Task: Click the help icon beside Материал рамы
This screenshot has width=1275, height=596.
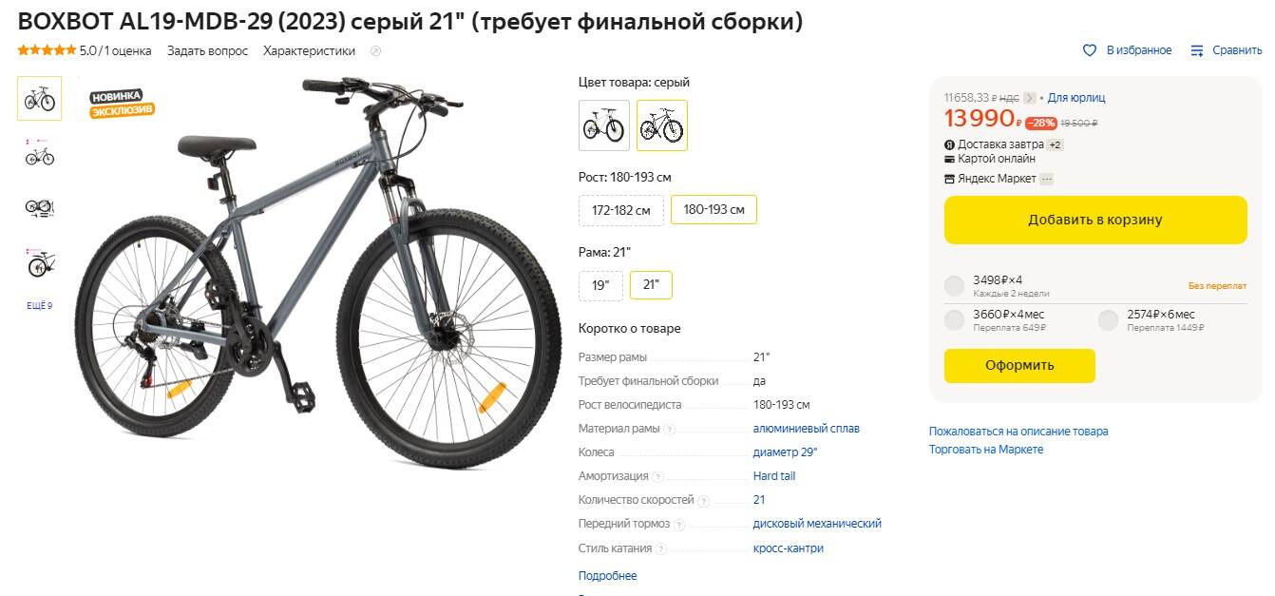Action: [670, 430]
